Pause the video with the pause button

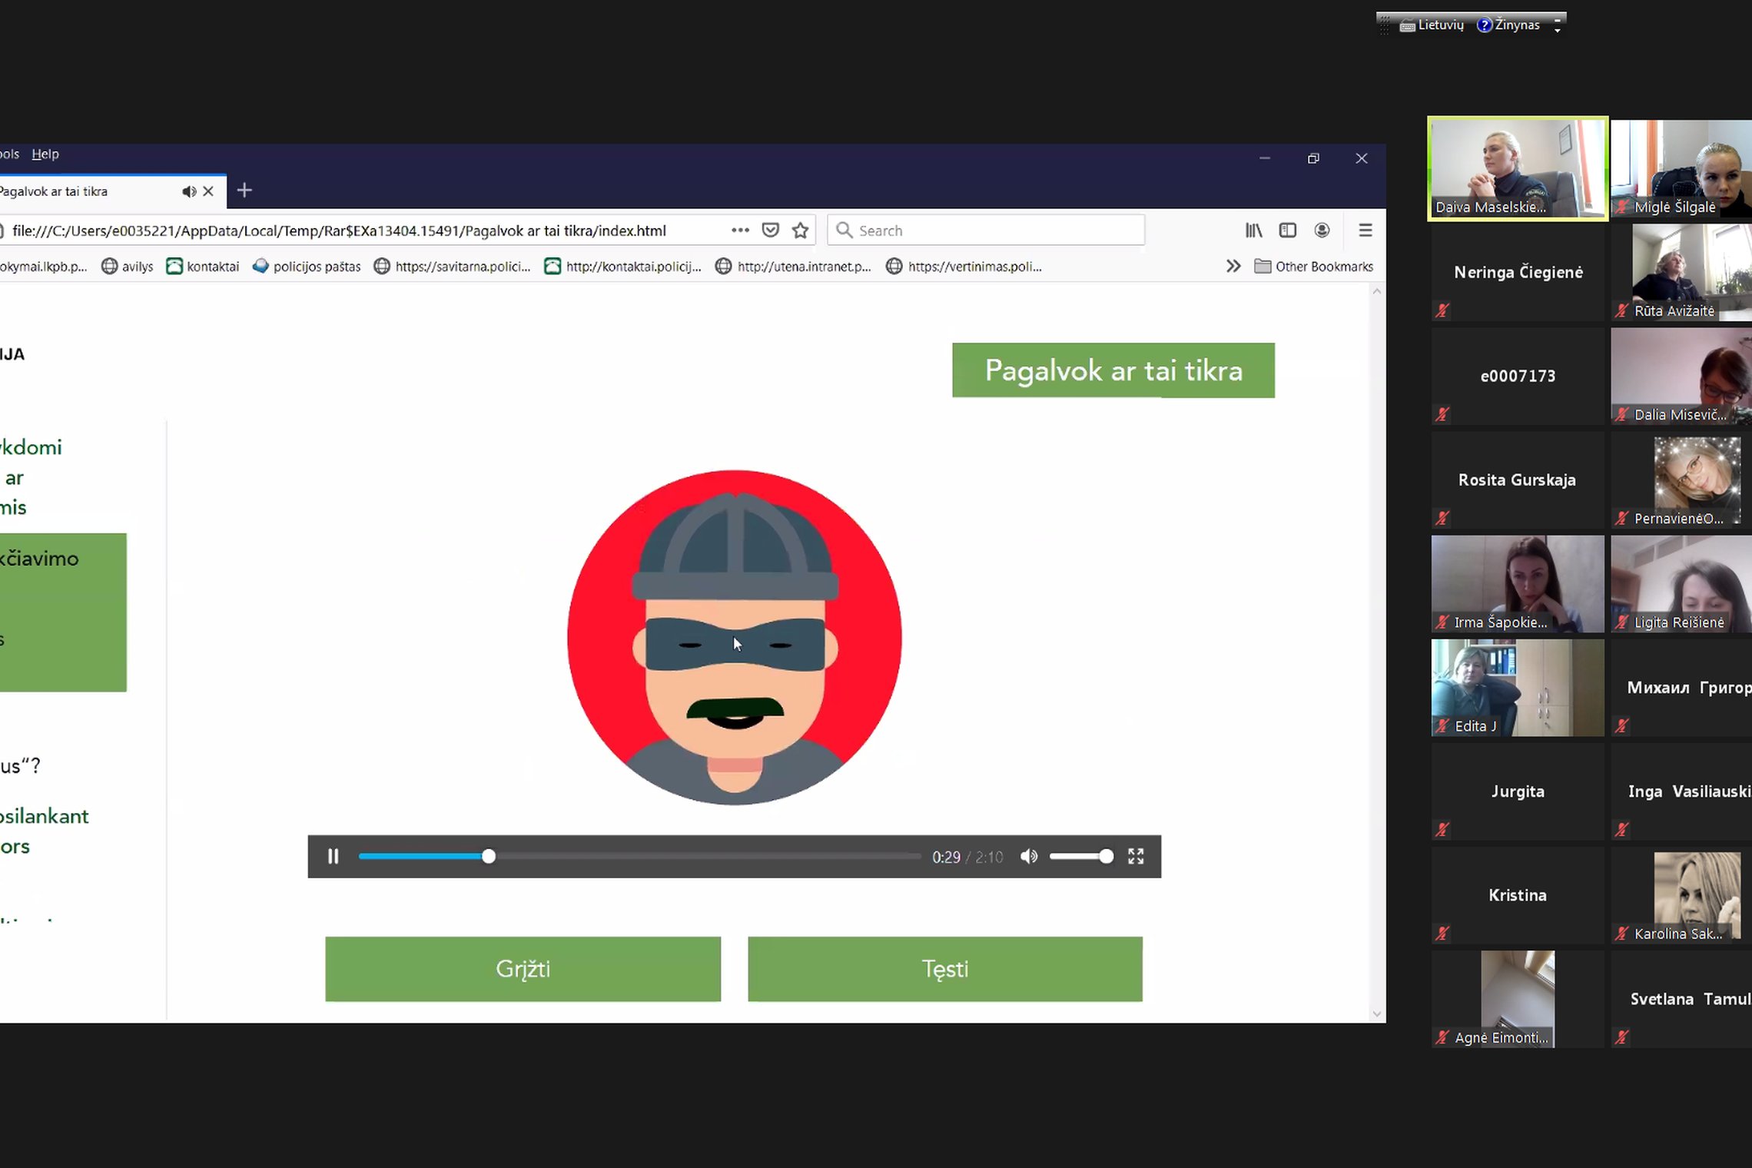(333, 856)
